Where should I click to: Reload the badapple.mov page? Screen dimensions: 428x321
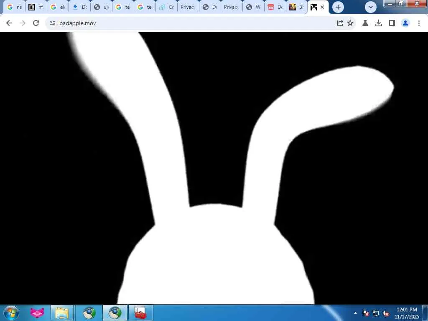[x=36, y=23]
